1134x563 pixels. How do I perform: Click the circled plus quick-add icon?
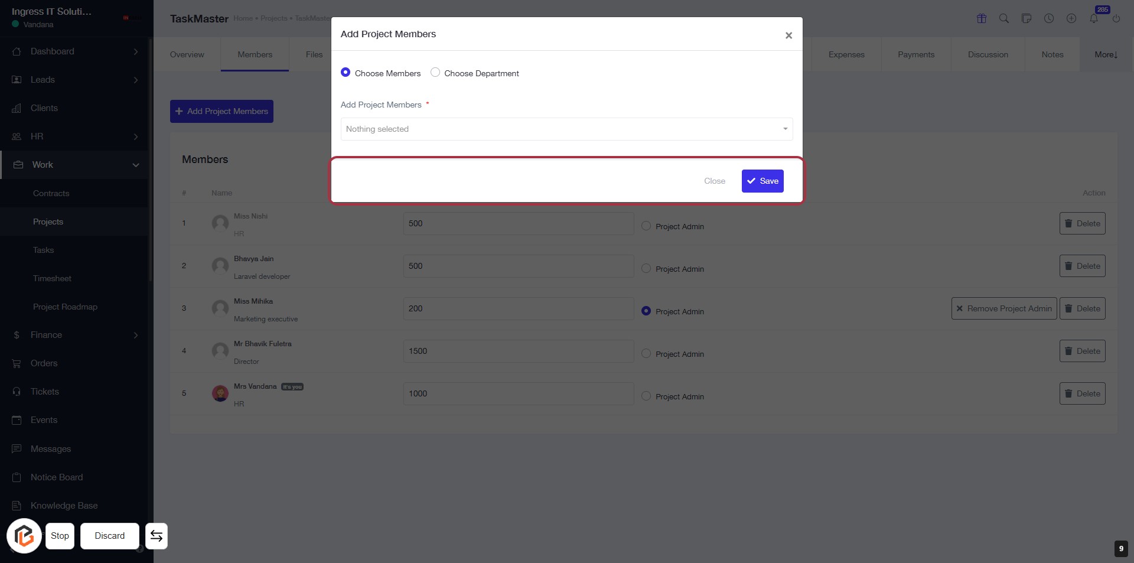[1071, 18]
